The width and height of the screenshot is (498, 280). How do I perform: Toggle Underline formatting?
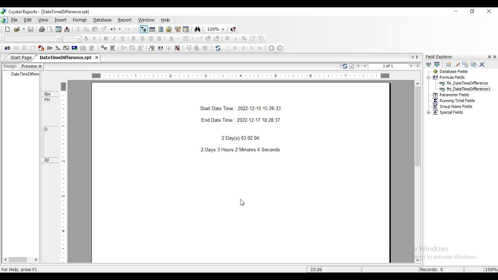point(123,38)
